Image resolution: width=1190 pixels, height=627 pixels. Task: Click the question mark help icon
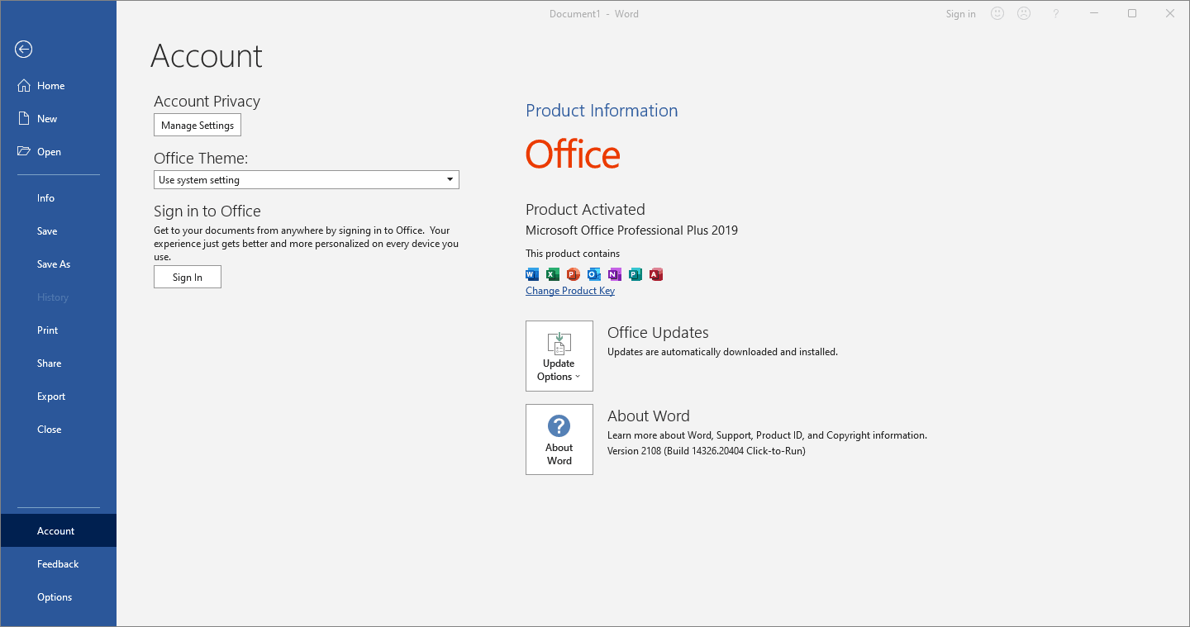click(1055, 14)
